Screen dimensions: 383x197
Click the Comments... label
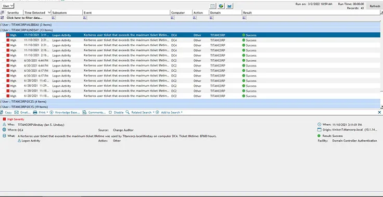point(97,113)
